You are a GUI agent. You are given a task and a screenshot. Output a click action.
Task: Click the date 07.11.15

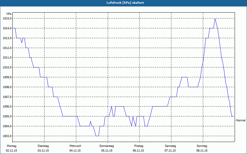point(170,151)
